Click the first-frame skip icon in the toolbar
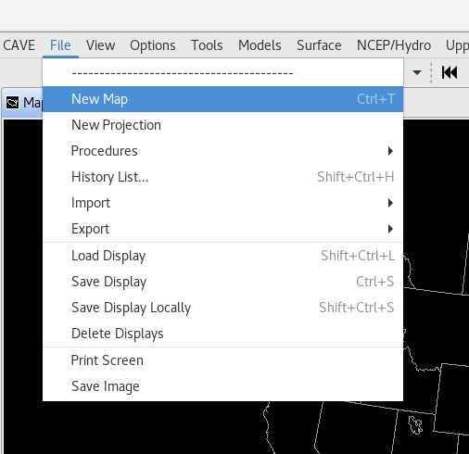469x454 pixels. coord(449,72)
